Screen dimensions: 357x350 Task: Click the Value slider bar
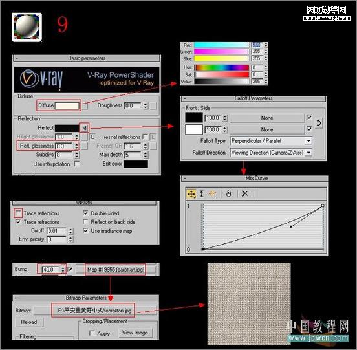pos(221,82)
